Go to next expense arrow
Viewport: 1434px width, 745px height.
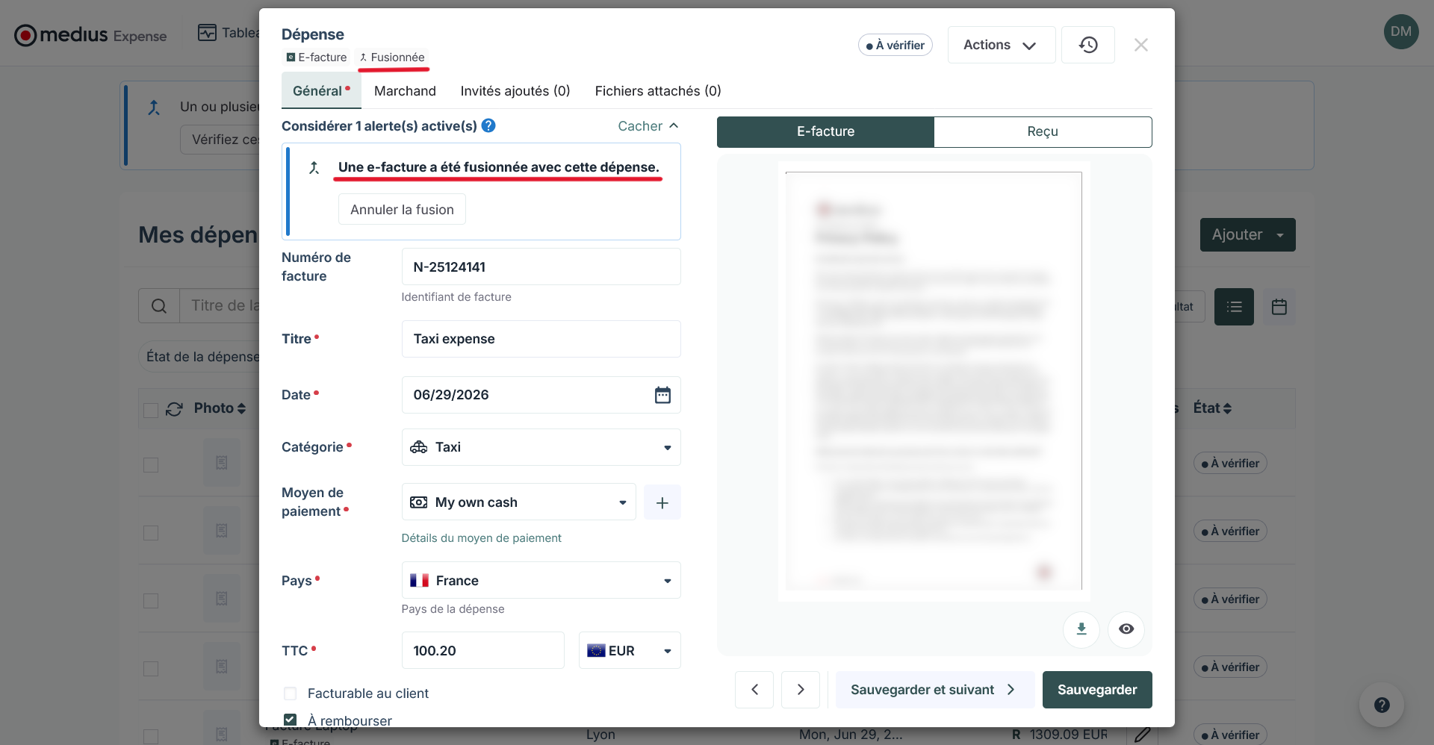(801, 690)
